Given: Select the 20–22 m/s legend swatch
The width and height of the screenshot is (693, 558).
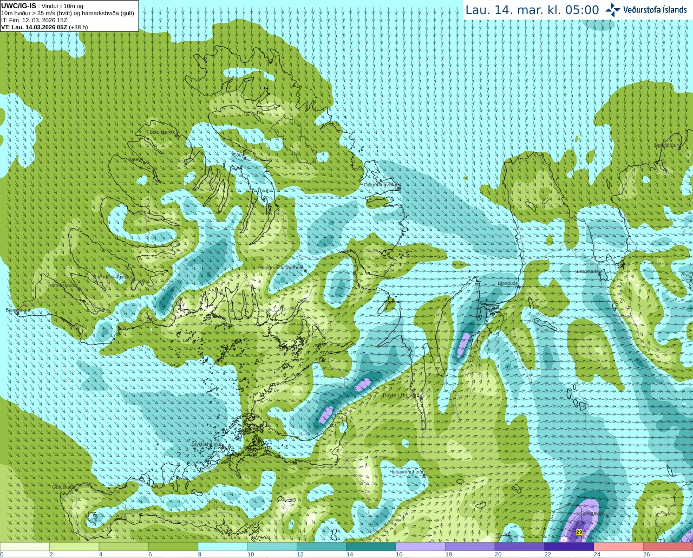Looking at the screenshot, I should tap(519, 546).
